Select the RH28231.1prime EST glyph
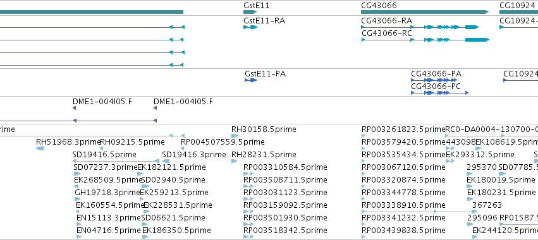This screenshot has width=538, height=240. 235,161
